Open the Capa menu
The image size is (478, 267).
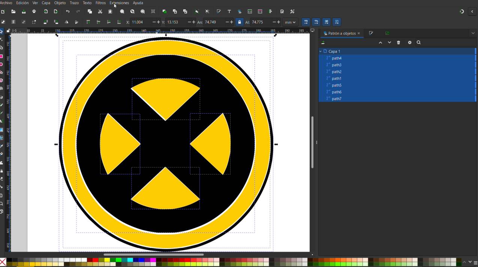pos(46,3)
